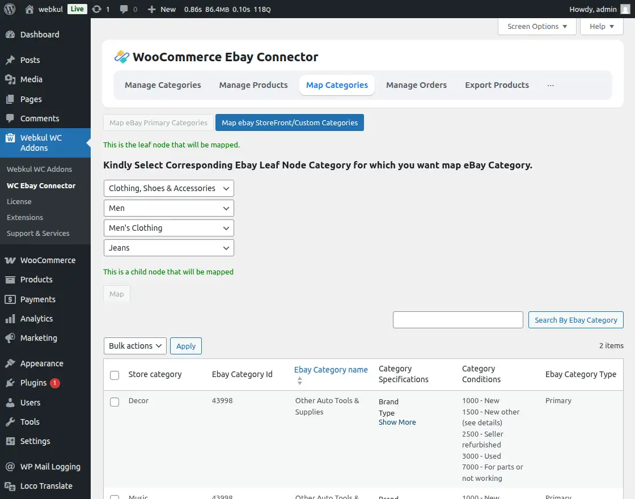
Task: Click the Marketing megaphone icon
Action: [10, 338]
